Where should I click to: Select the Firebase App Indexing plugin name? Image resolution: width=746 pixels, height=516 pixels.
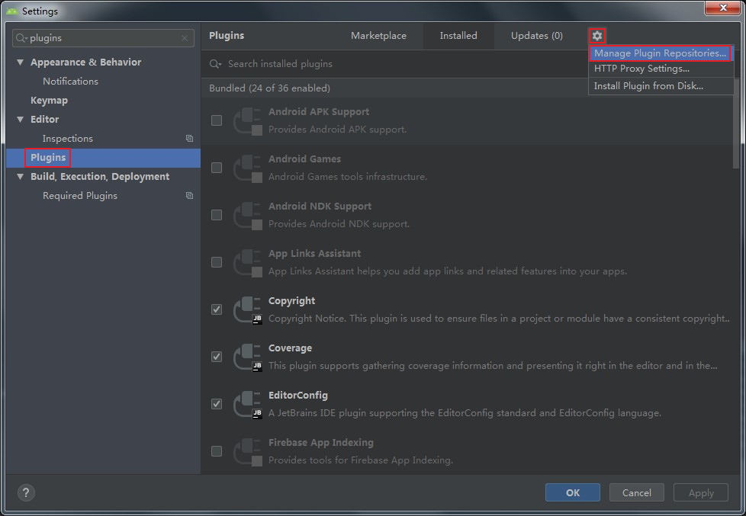(320, 443)
